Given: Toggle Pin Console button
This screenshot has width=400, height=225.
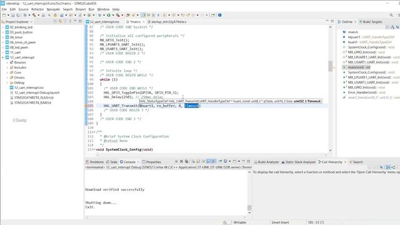Looking at the screenshot, I should [x=220, y=161].
